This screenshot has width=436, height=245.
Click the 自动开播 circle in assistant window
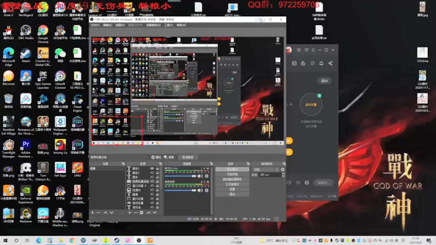[311, 105]
